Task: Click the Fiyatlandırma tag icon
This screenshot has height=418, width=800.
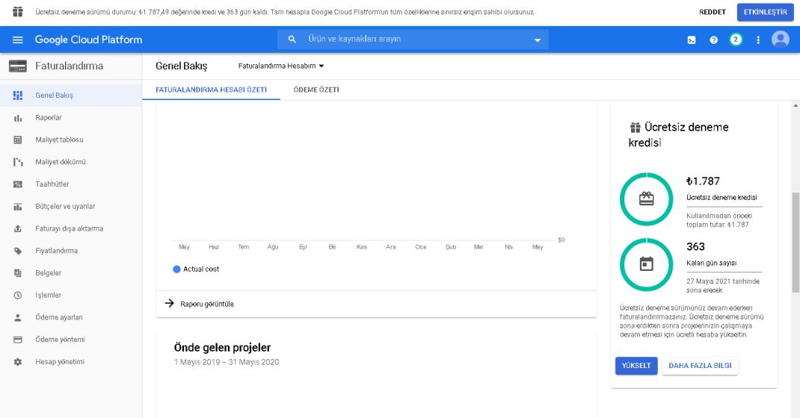Action: (x=18, y=251)
